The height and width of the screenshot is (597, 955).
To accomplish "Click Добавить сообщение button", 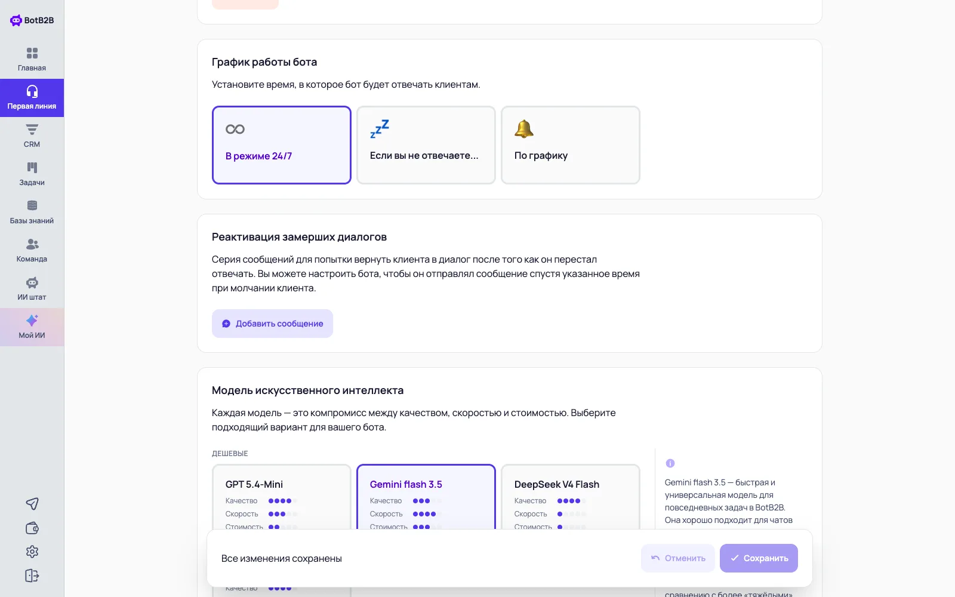I will pyautogui.click(x=272, y=324).
